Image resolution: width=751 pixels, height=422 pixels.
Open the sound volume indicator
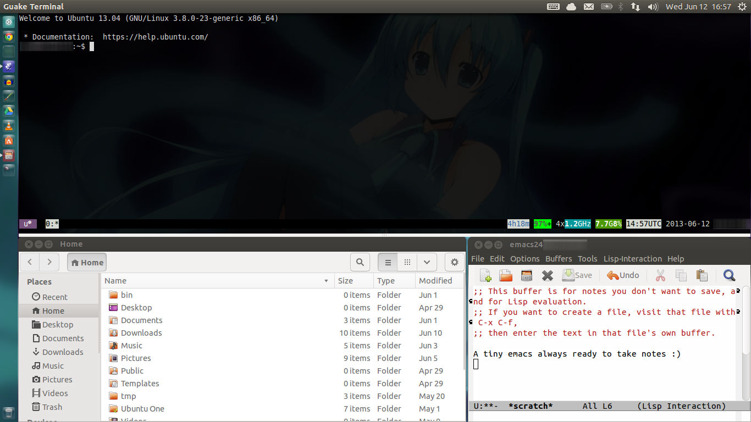(x=653, y=7)
